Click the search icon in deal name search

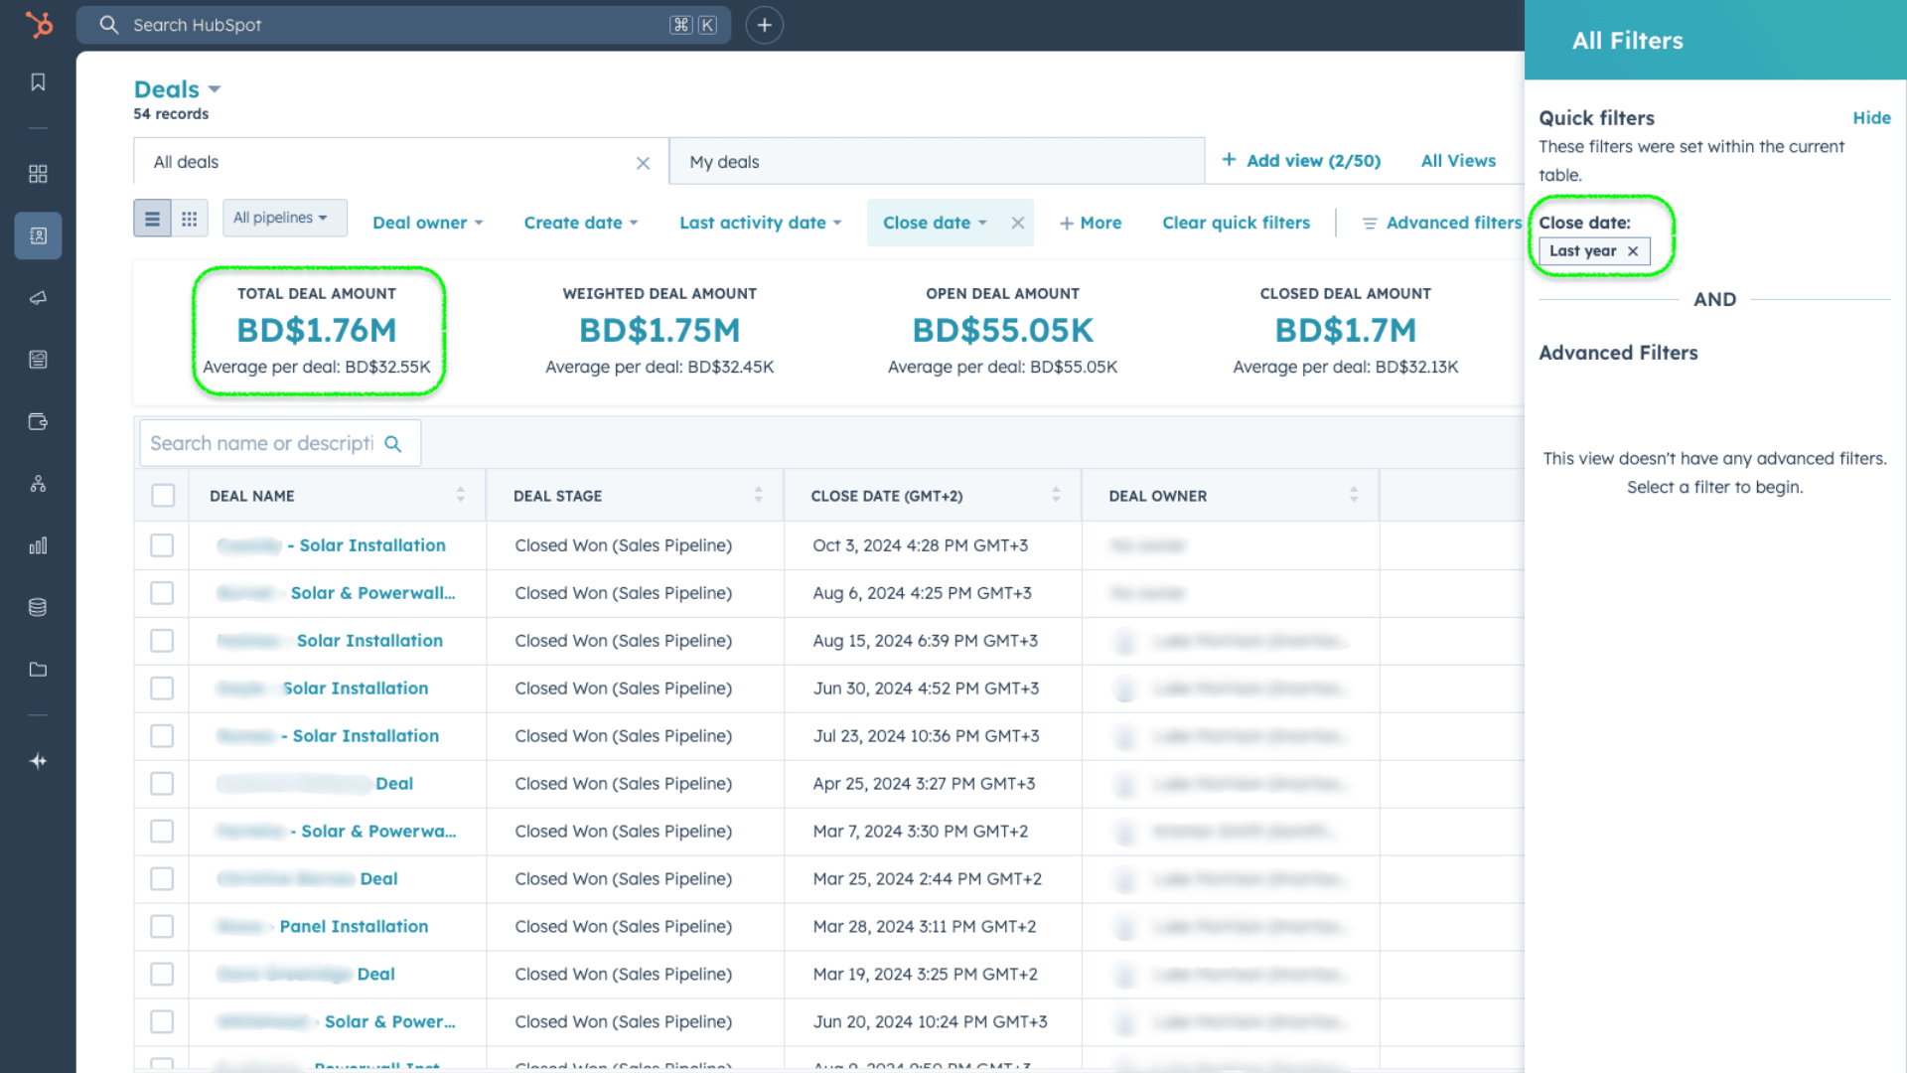(393, 444)
